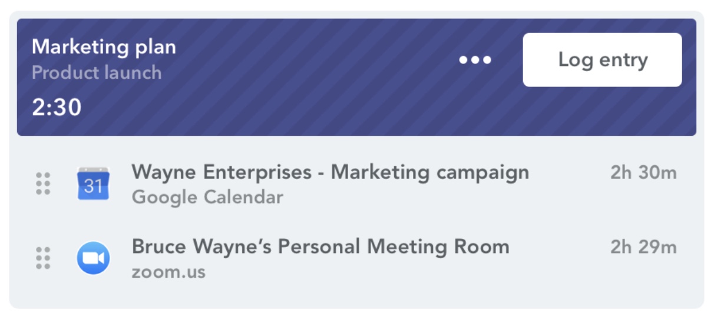Click the 2:30 timer in header
The image size is (714, 320).
click(57, 108)
